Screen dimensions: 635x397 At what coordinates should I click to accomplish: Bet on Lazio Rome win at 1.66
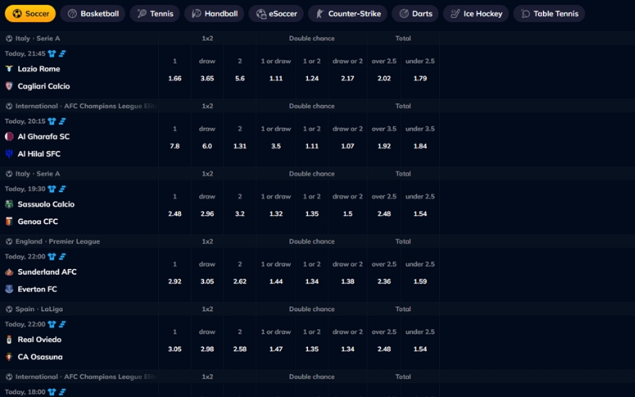coord(175,78)
